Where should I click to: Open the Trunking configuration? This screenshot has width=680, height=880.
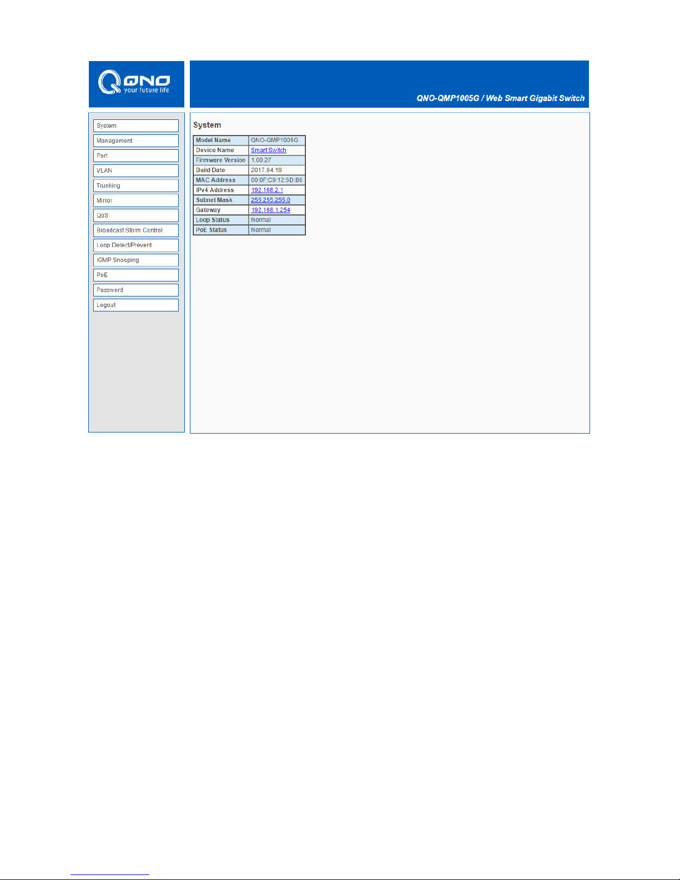pos(135,186)
